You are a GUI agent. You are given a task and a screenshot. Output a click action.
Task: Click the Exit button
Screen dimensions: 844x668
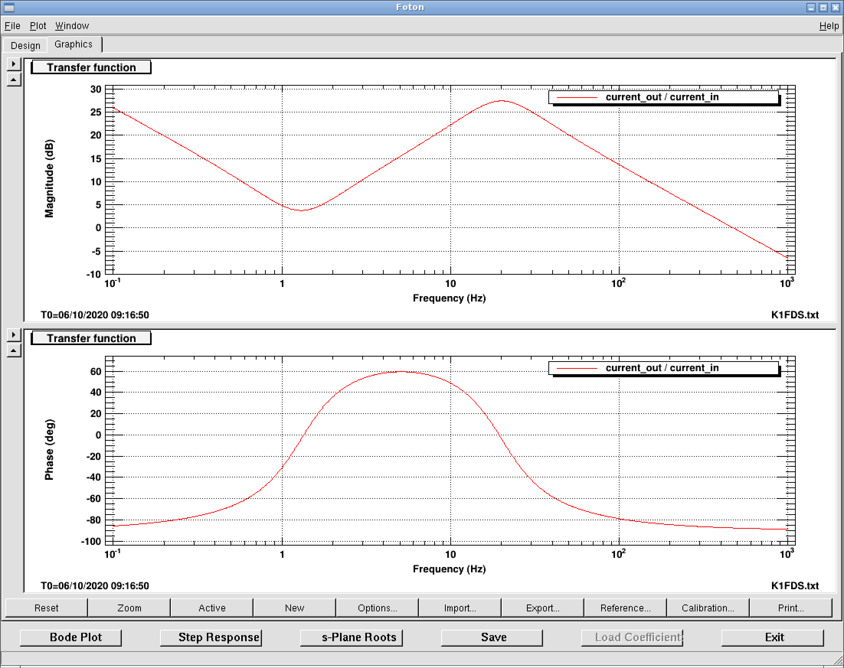pyautogui.click(x=773, y=637)
